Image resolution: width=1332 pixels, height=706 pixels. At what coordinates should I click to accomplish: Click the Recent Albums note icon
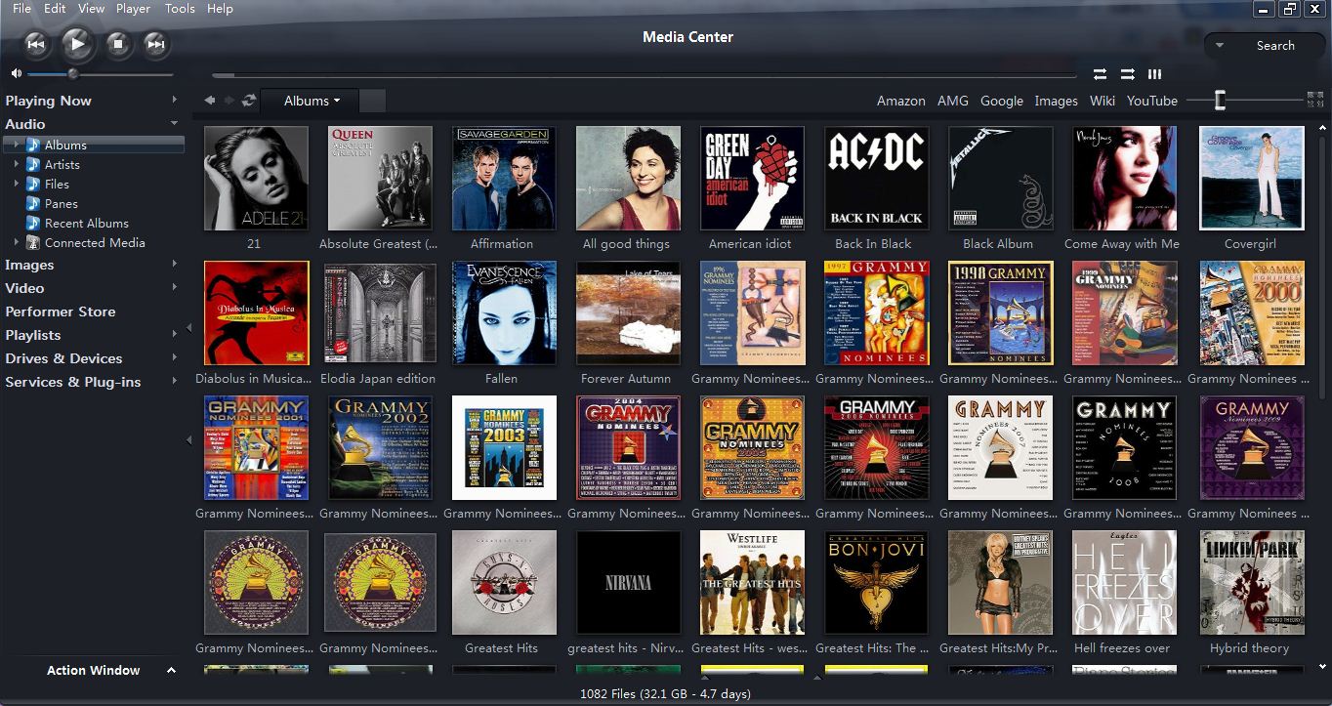33,223
